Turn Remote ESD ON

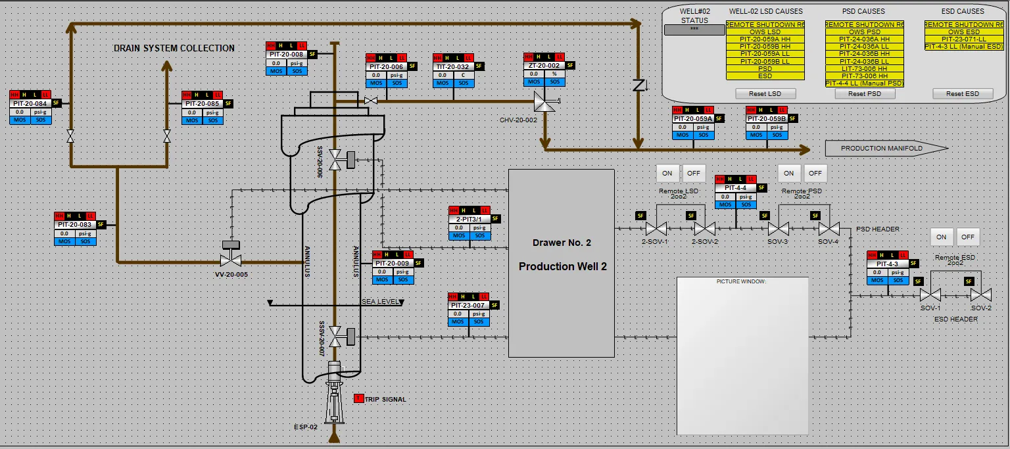click(x=942, y=237)
